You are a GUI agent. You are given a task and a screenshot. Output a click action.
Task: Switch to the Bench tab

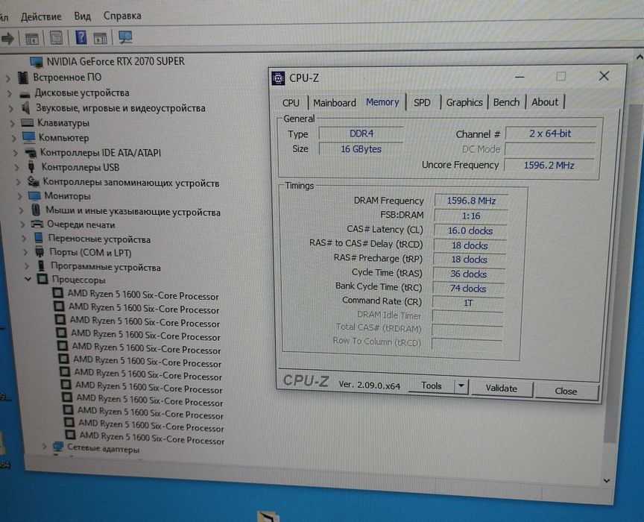point(506,102)
